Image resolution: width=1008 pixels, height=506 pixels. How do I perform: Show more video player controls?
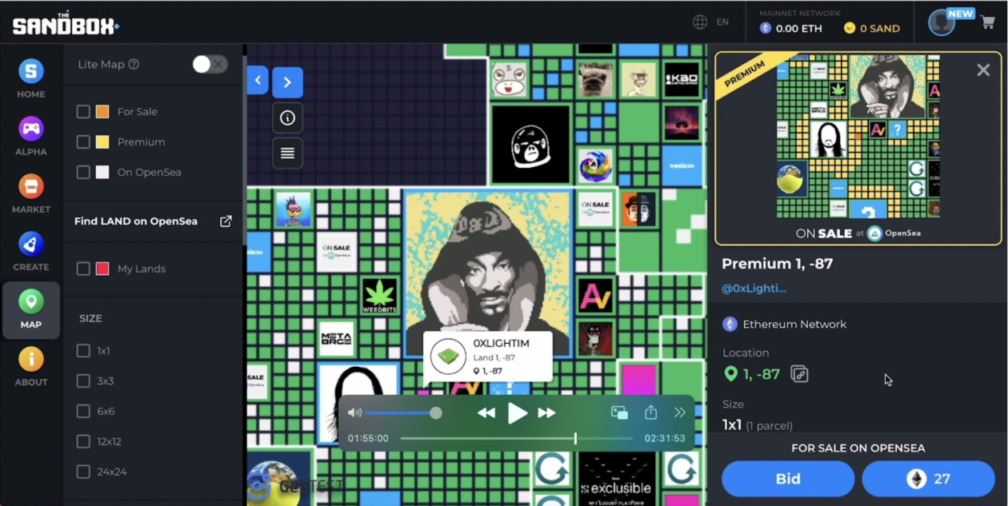[680, 412]
